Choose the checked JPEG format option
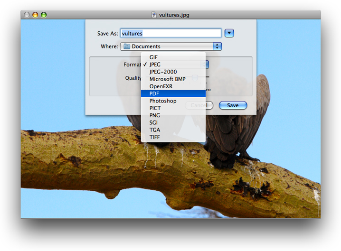 point(155,65)
